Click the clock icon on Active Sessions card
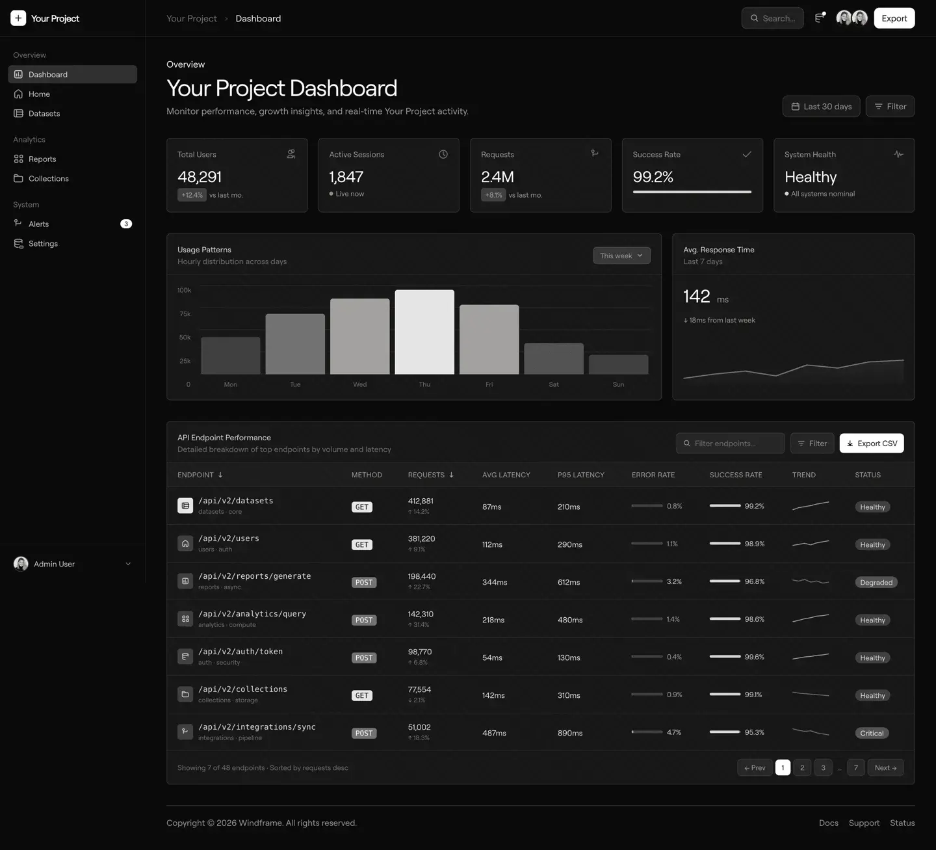This screenshot has height=850, width=936. pyautogui.click(x=443, y=154)
